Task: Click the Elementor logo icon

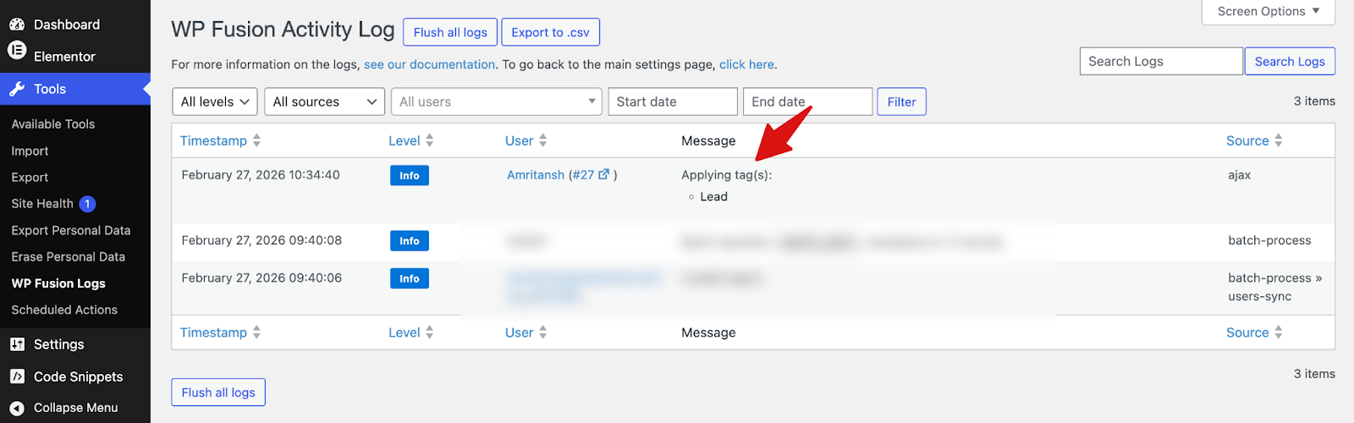Action: 17,51
